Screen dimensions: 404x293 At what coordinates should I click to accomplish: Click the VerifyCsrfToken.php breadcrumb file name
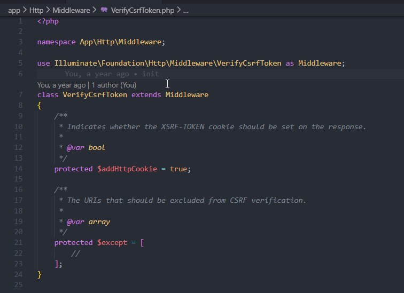coord(143,11)
